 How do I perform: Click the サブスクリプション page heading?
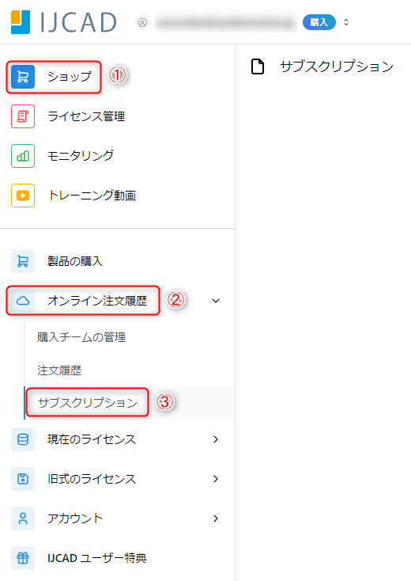(337, 66)
